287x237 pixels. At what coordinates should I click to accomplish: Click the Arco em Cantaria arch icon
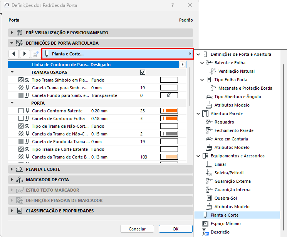(209, 139)
